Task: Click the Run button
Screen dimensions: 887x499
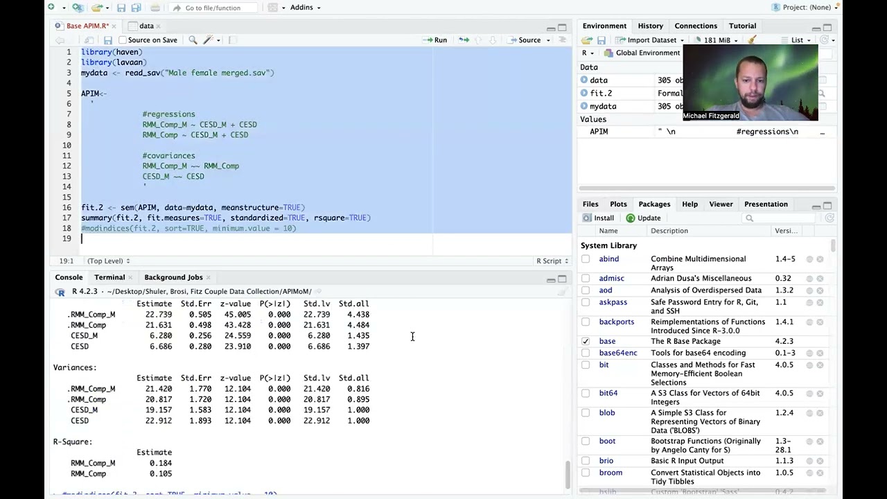Action: click(x=435, y=40)
